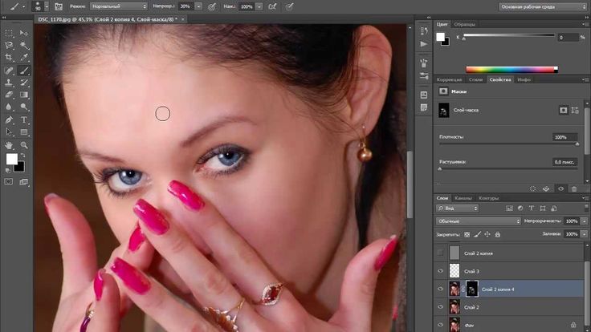This screenshot has height=332, width=591.
Task: Show the hidden layer Слой 2 копия
Action: point(440,253)
